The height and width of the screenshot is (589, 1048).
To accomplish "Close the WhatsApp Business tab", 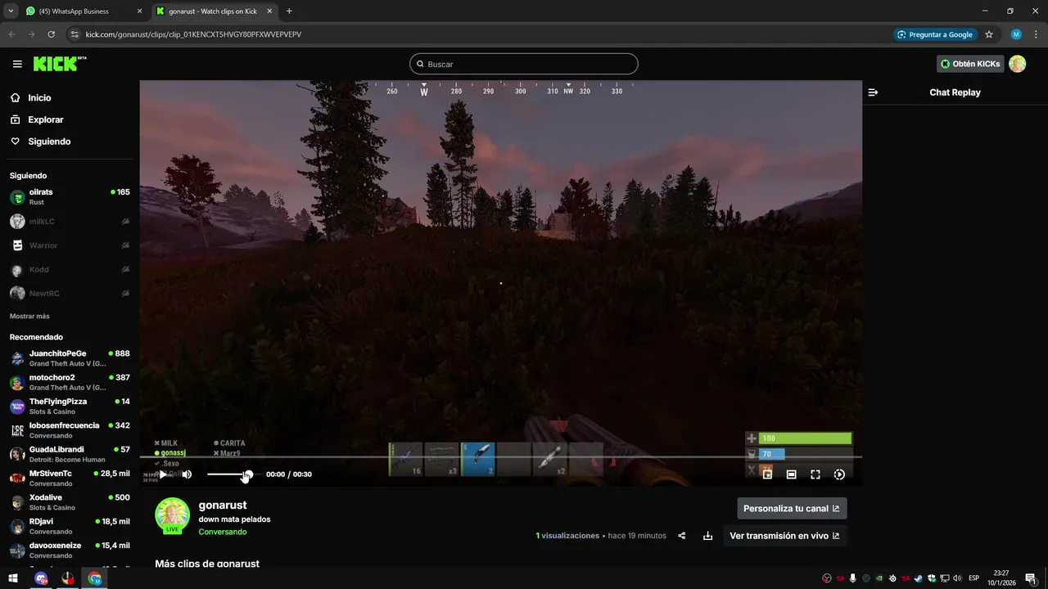I will (x=139, y=11).
